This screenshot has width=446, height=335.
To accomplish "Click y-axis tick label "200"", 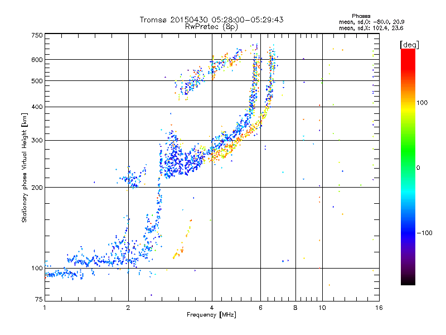I will [x=37, y=188].
